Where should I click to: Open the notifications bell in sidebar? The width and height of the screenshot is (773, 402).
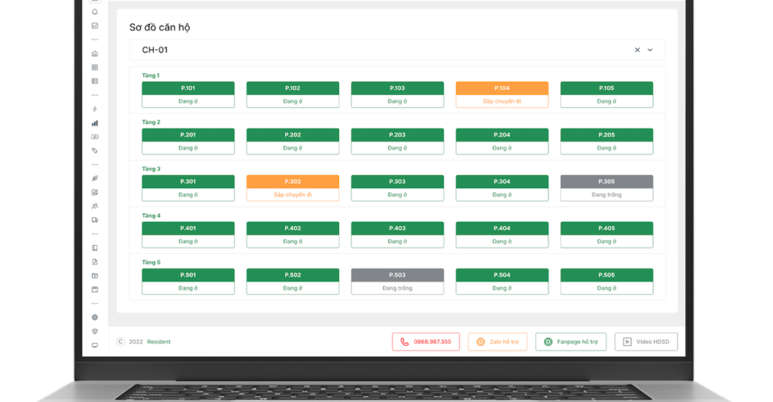[95, 12]
